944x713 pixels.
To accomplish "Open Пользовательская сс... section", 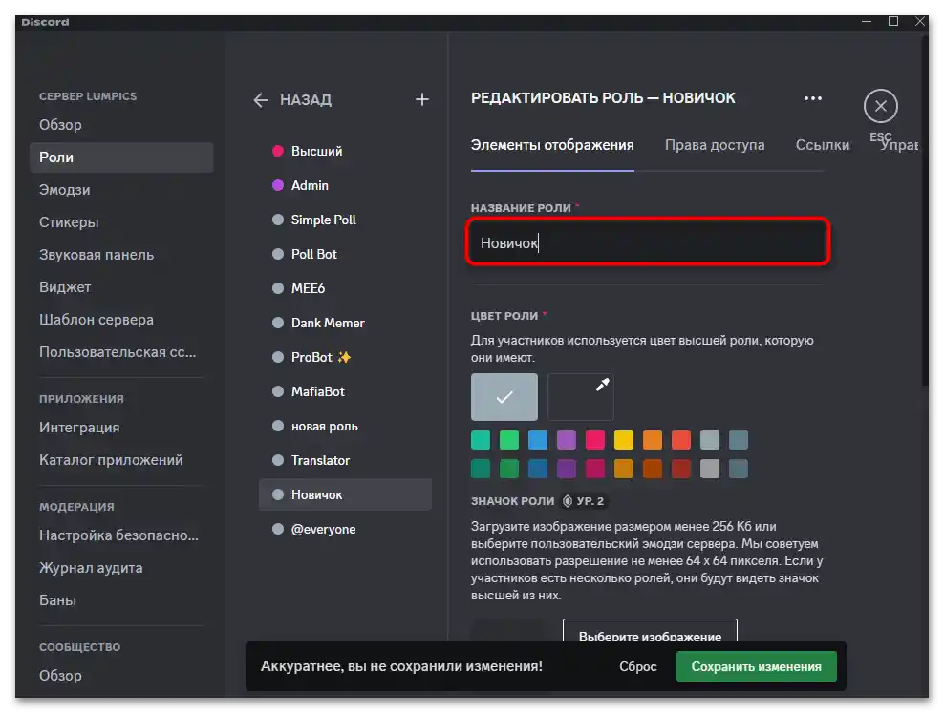I will pyautogui.click(x=121, y=351).
